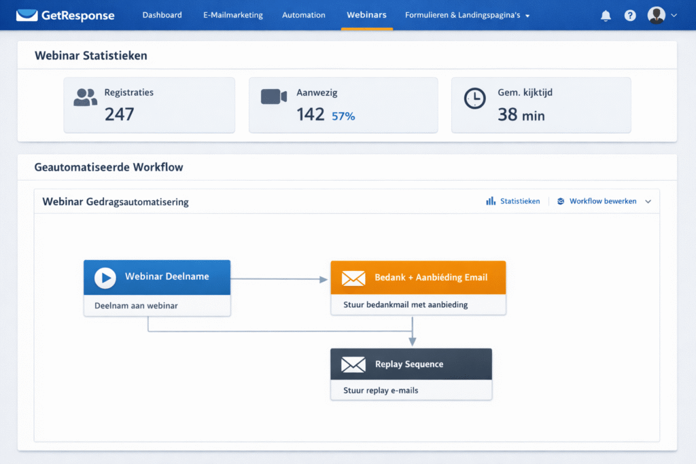
Task: Expand the chevron next to Workflow bewerken
Action: click(x=648, y=202)
